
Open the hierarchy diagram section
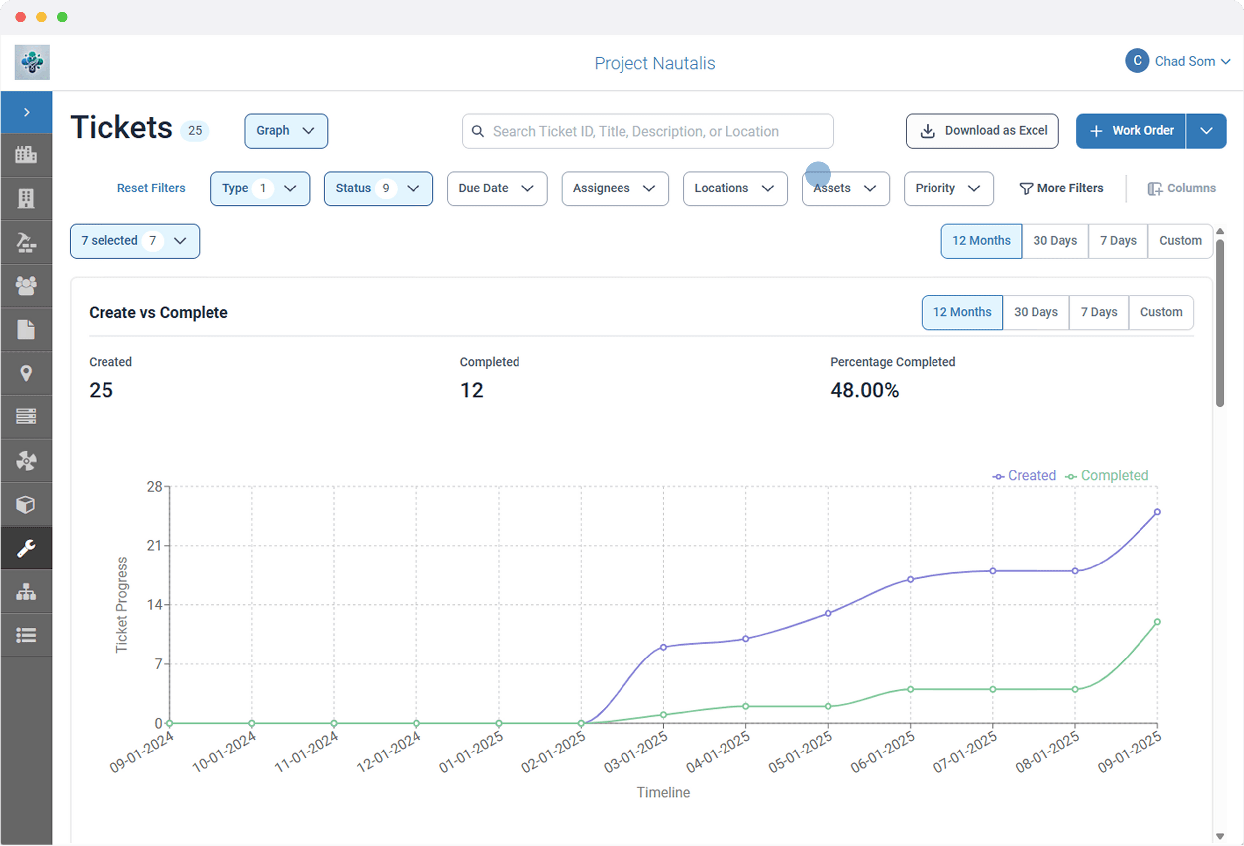point(27,591)
